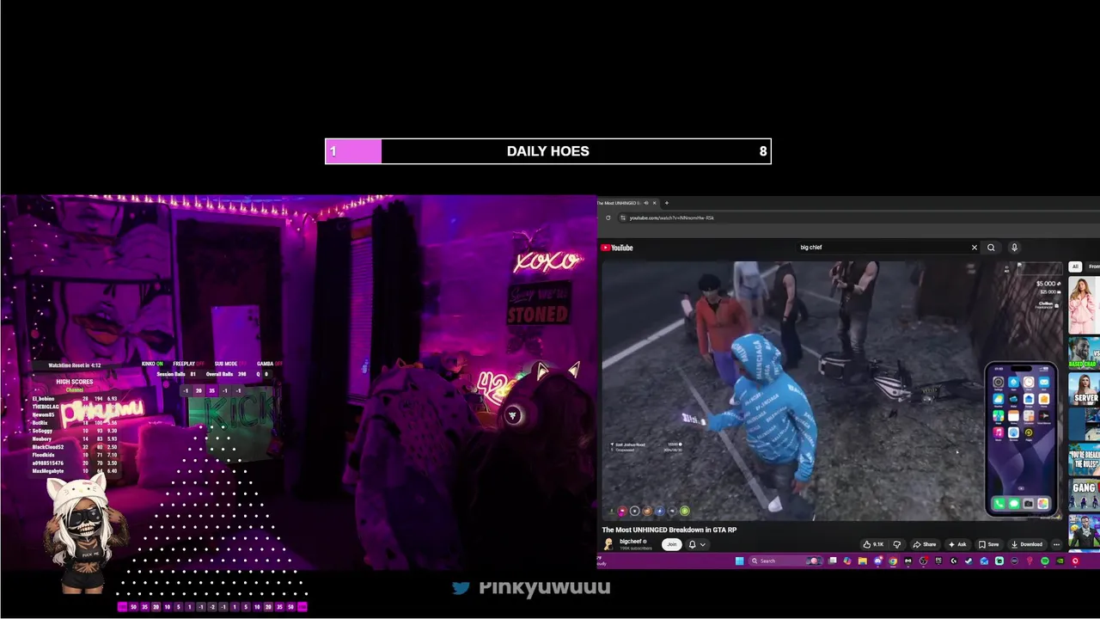Close the YouTube browser tab
Screen dimensions: 1100x619
click(654, 203)
